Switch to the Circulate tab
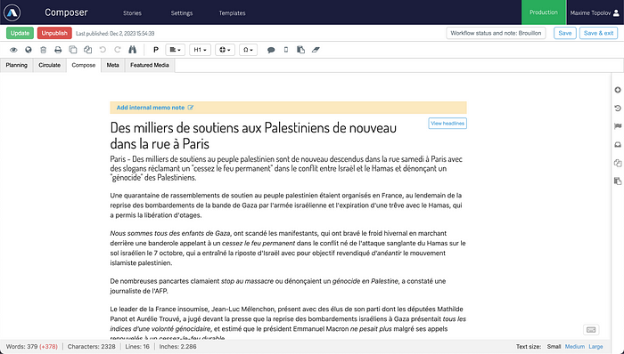 49,65
